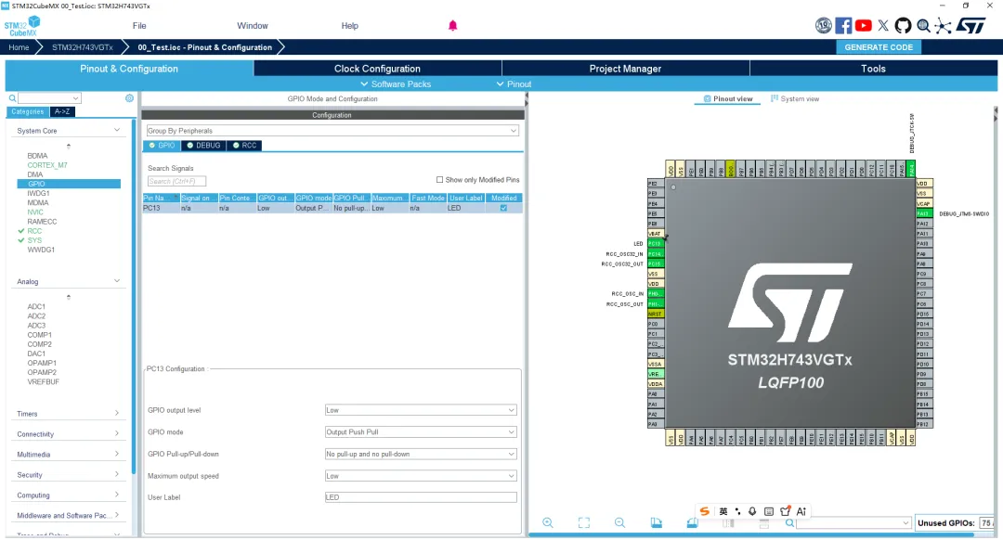
Task: Open the Maximum output speed dropdown
Action: (421, 476)
